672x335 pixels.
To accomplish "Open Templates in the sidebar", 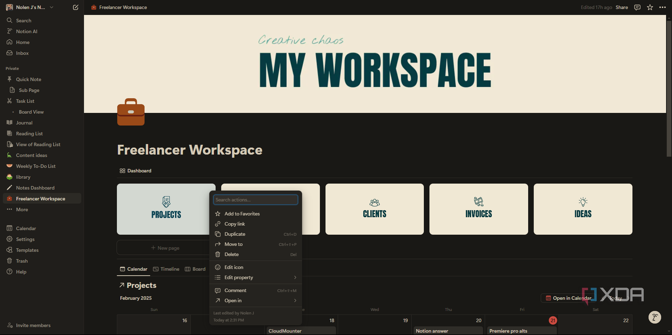I will 42,250.
